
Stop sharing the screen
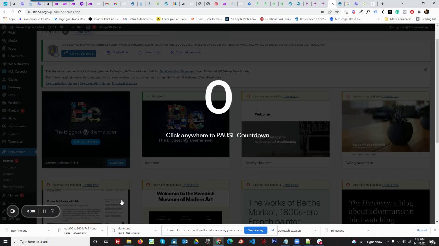click(x=256, y=230)
